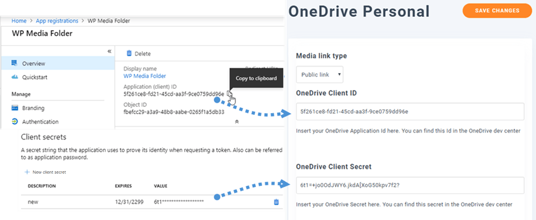This screenshot has height=220, width=536.
Task: Click the Authentication icon
Action: tap(15, 121)
